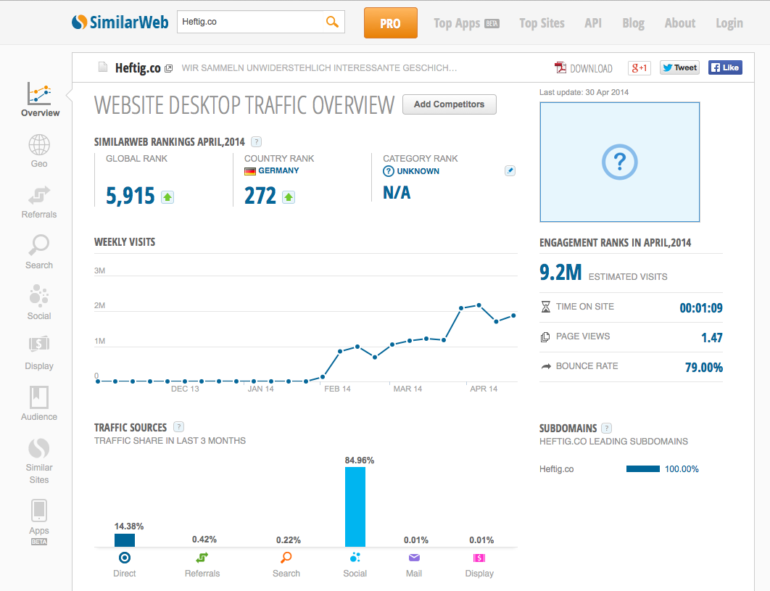The width and height of the screenshot is (770, 591).
Task: Download the report as PDF
Action: pos(584,68)
